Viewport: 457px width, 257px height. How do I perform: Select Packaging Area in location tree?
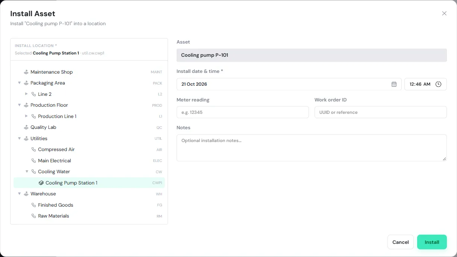[89, 83]
